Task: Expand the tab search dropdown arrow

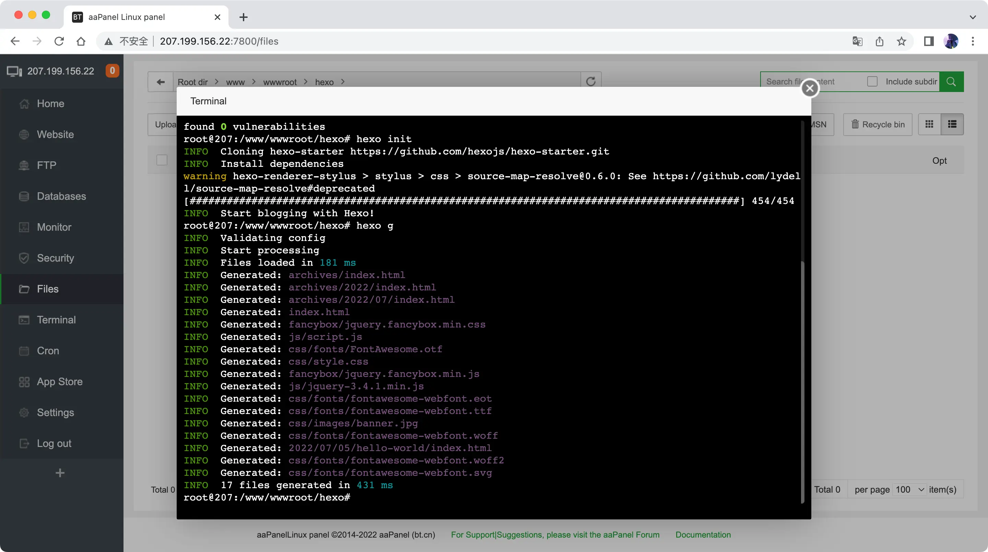Action: point(973,17)
